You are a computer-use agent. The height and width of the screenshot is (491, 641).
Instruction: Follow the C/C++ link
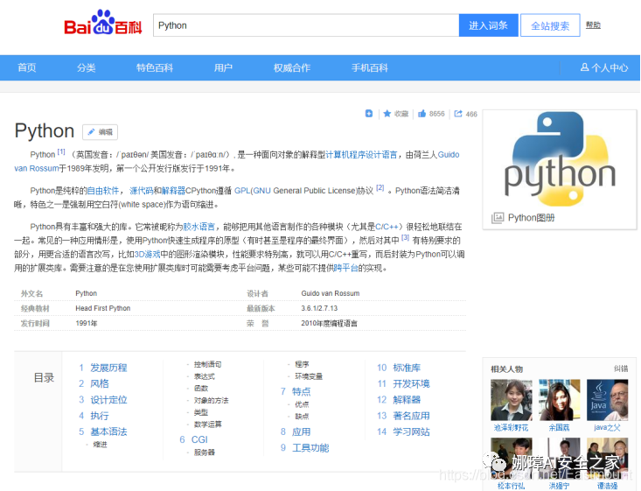[x=387, y=227]
